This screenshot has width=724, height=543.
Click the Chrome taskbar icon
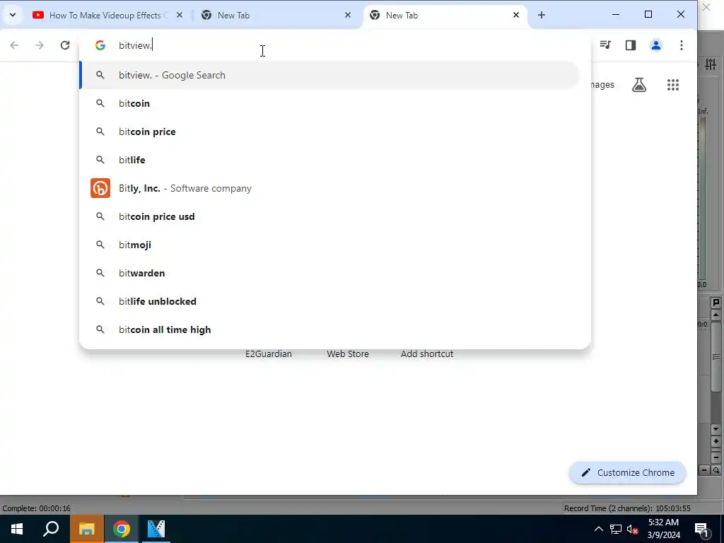point(122,529)
